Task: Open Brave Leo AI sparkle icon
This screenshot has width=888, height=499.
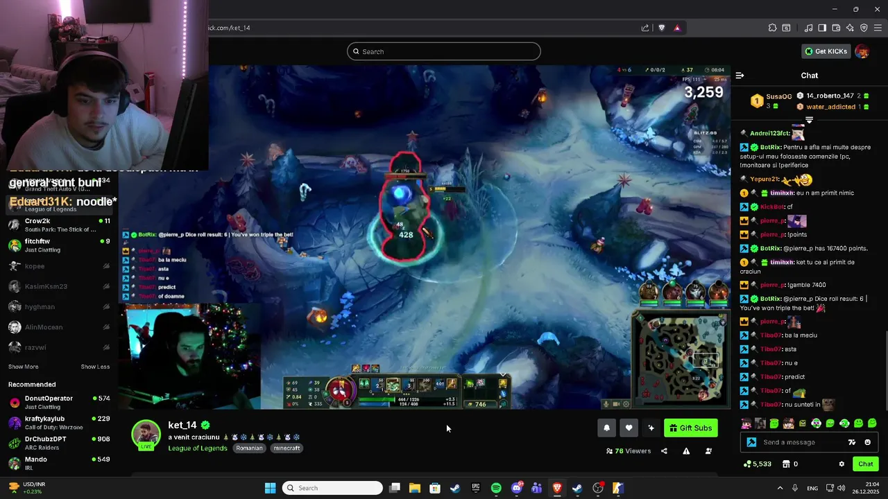Action: point(850,28)
